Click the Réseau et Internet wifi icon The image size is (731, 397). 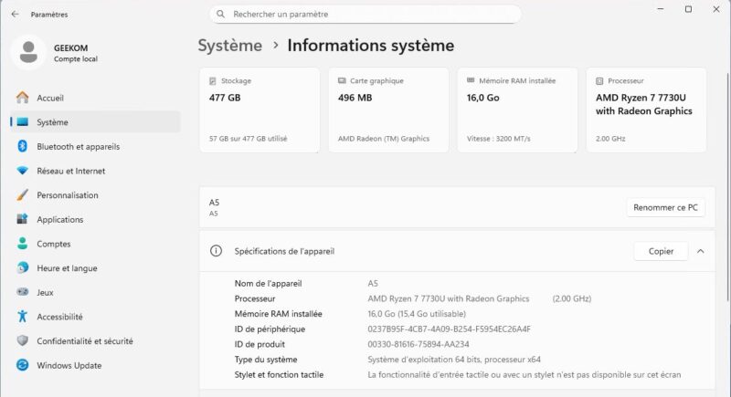point(22,171)
